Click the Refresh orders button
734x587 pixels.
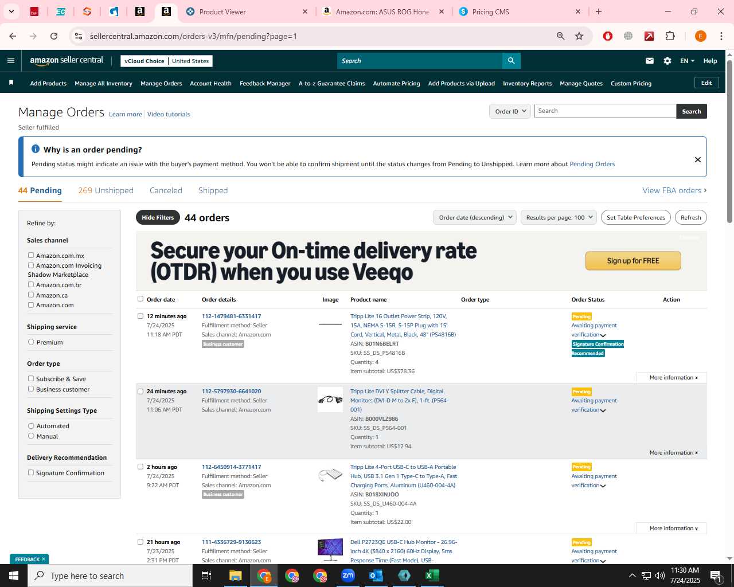691,217
